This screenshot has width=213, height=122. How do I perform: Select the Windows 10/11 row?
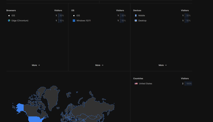(99, 20)
